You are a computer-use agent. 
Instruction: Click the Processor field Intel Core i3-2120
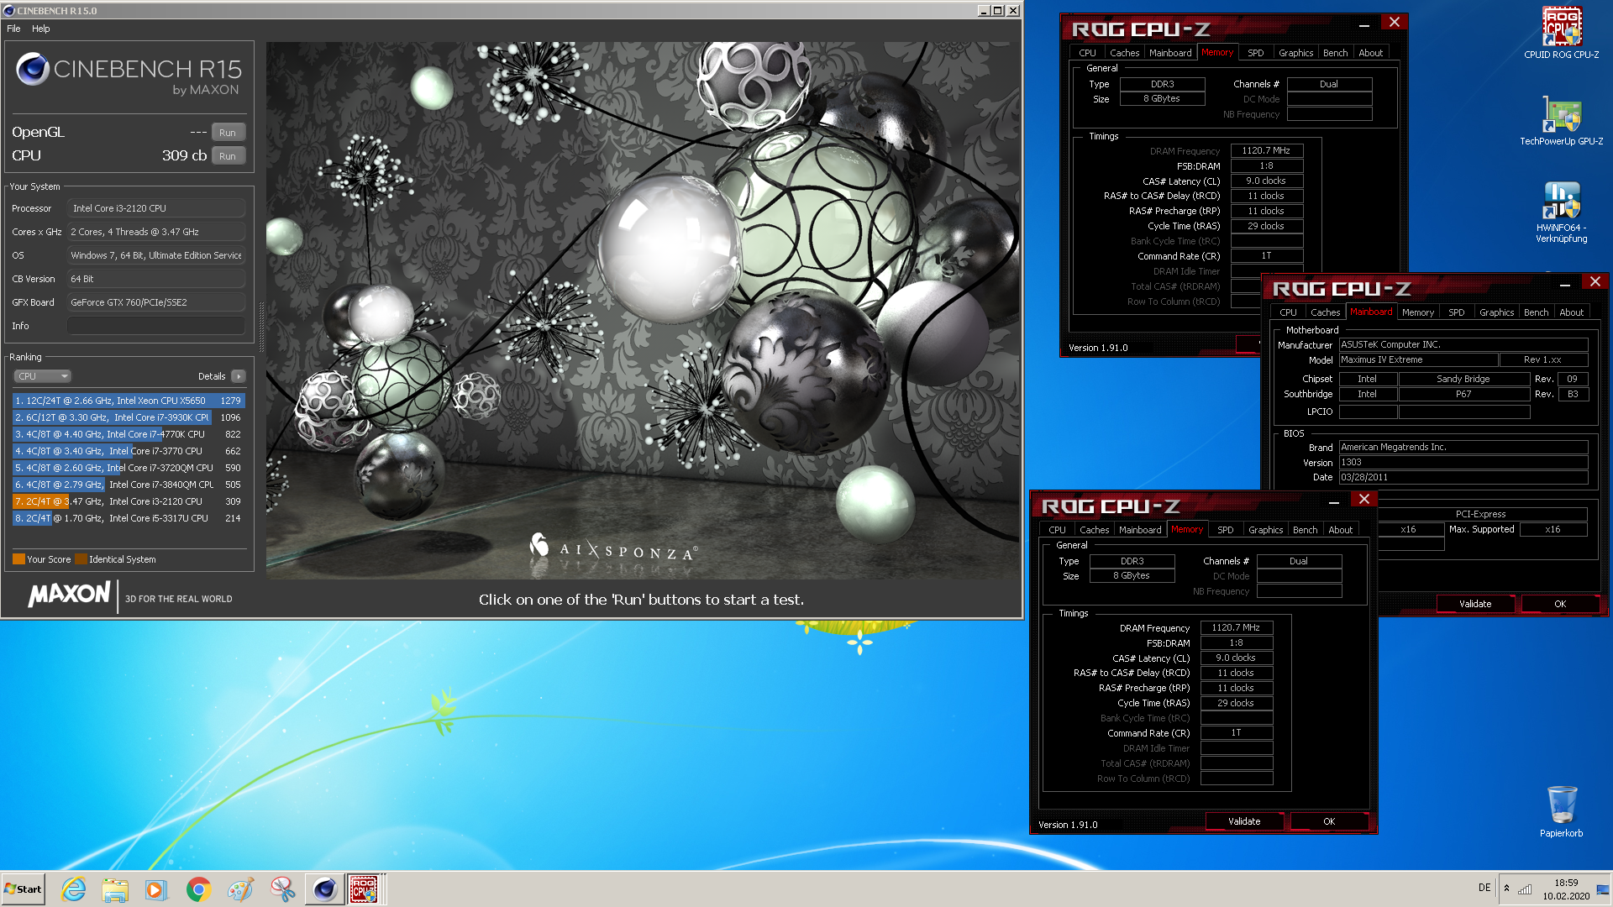point(156,208)
